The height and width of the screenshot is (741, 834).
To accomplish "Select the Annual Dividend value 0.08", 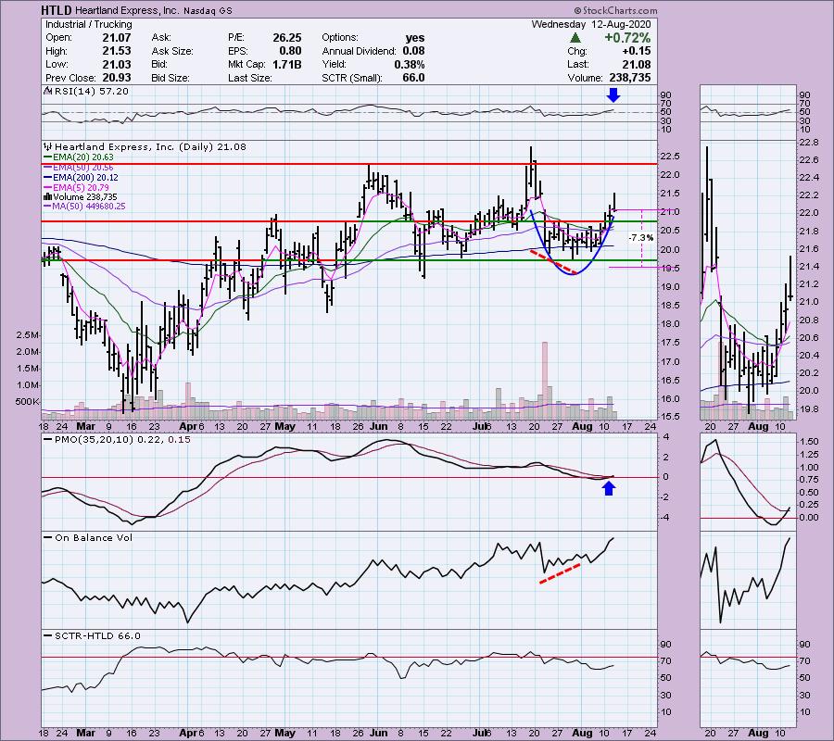I will [x=413, y=51].
